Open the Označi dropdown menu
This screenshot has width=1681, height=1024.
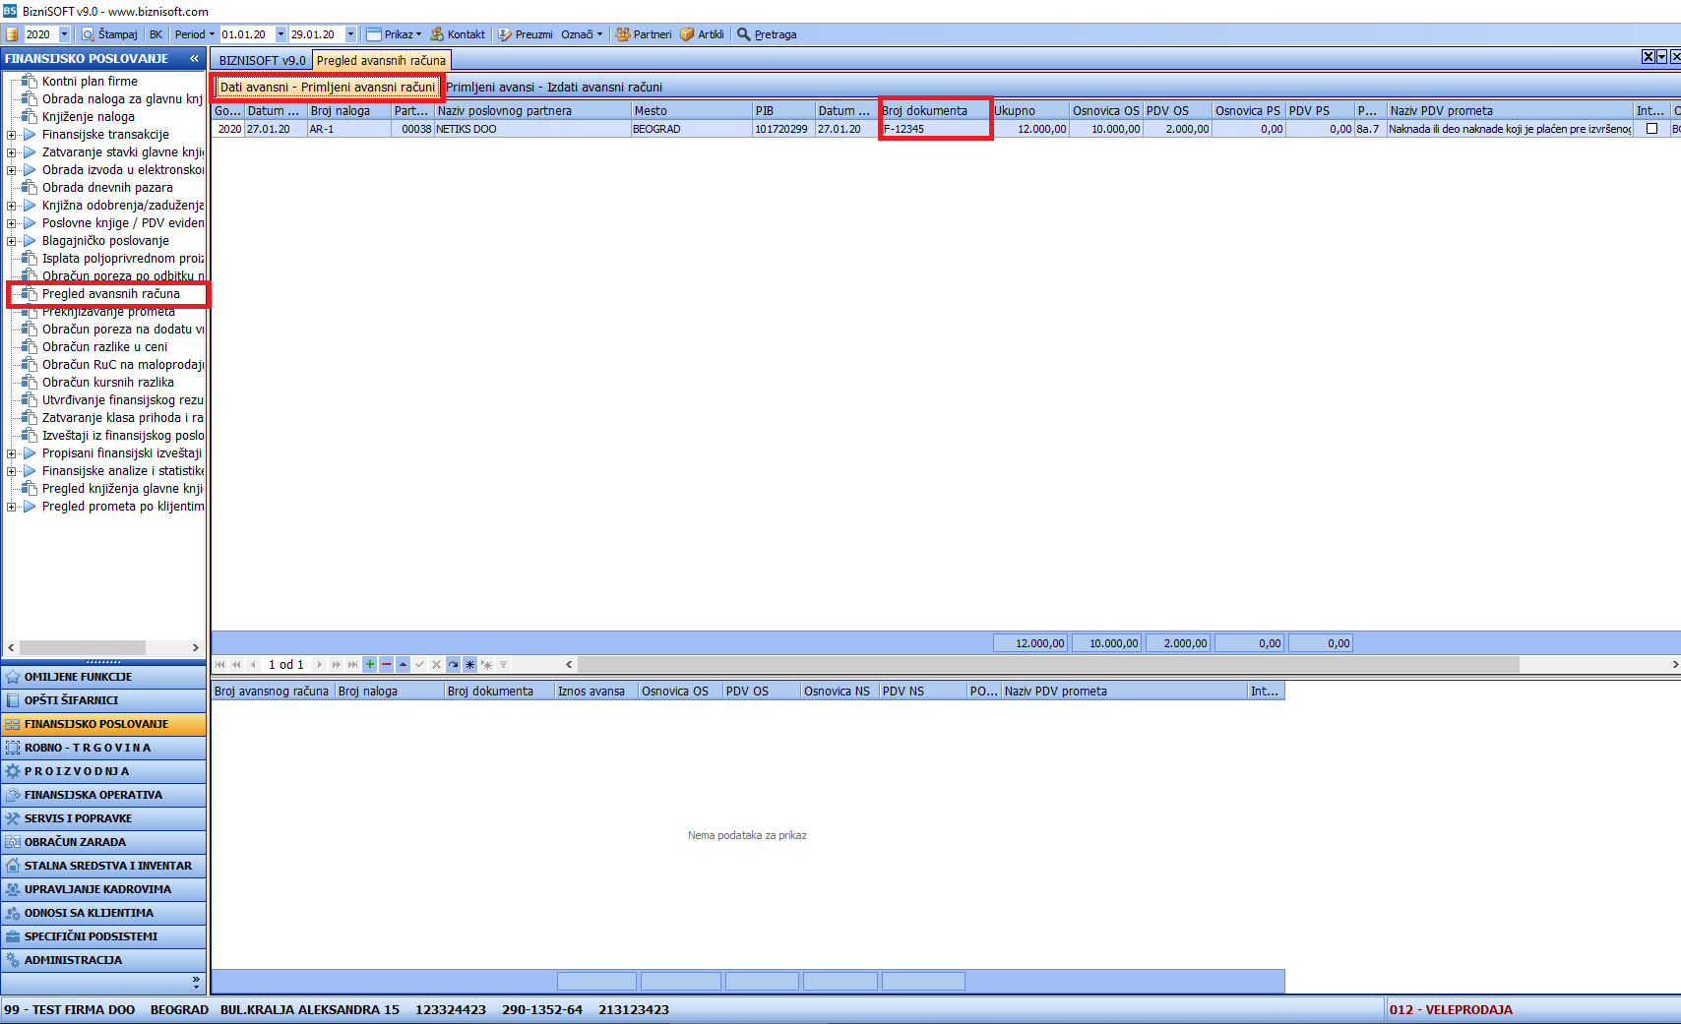[x=582, y=34]
